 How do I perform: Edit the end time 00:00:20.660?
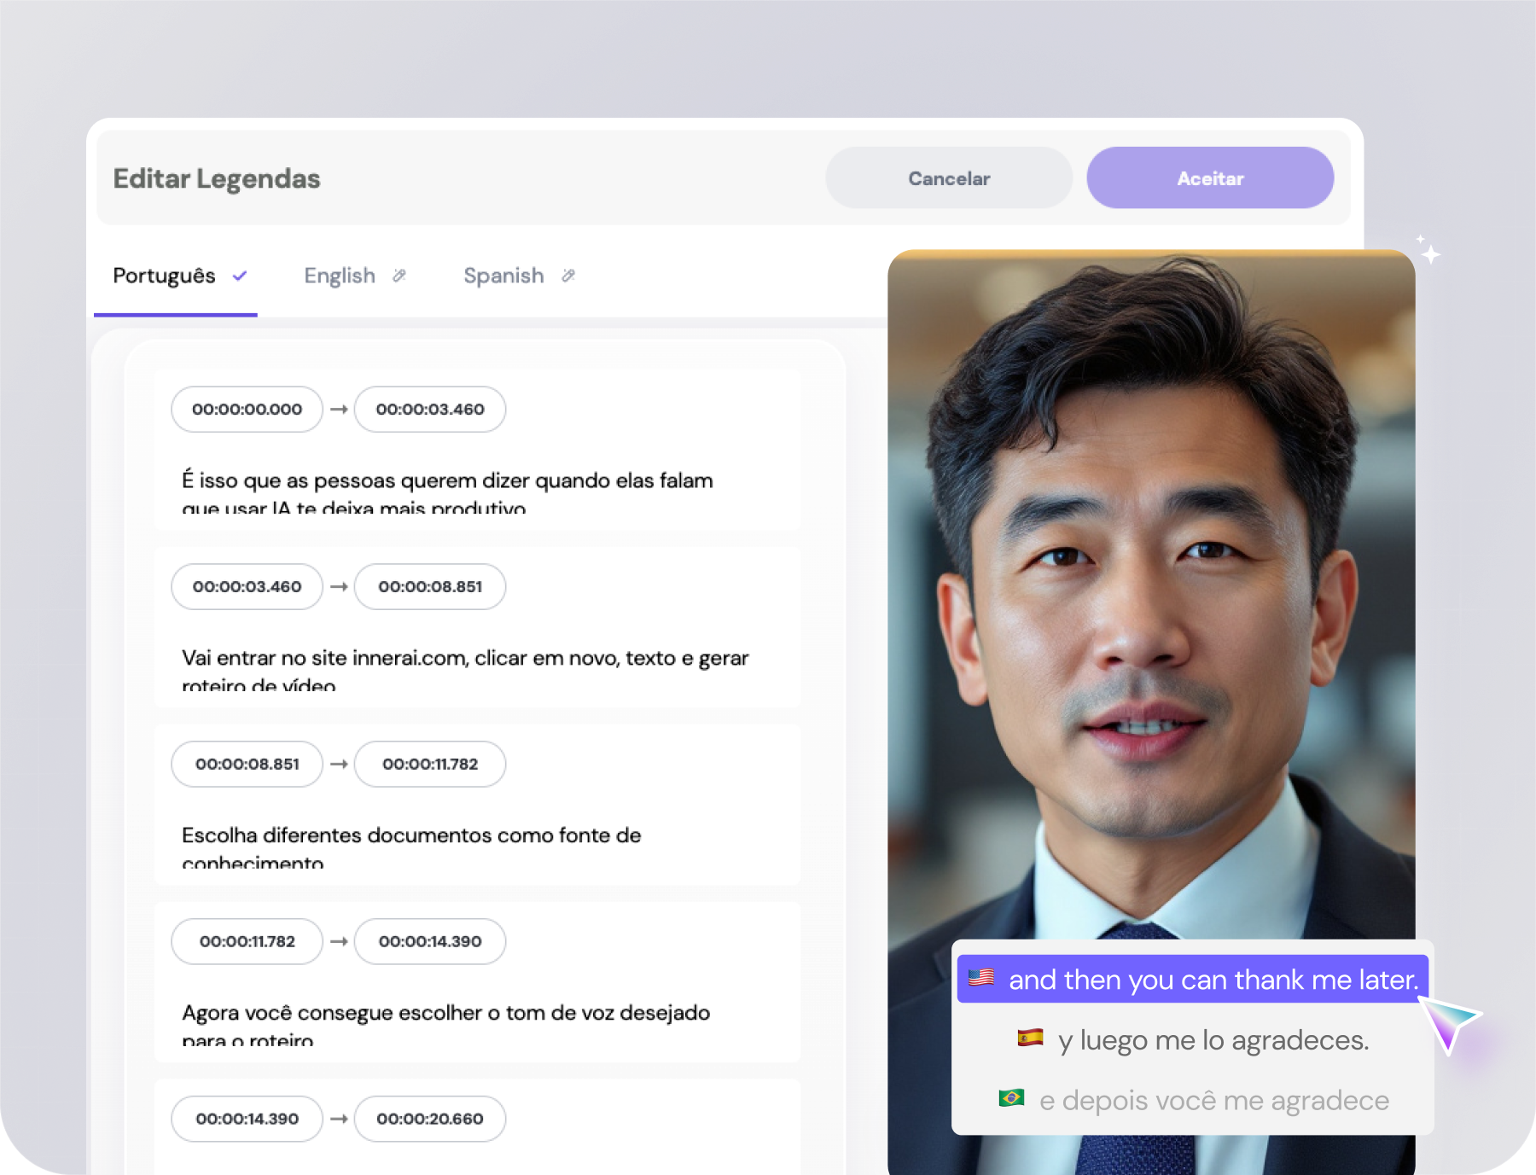430,1120
